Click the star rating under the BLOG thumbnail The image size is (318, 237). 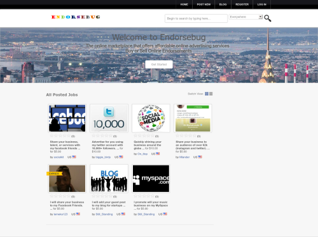click(102, 196)
